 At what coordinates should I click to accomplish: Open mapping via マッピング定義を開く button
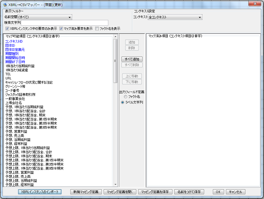120,192
